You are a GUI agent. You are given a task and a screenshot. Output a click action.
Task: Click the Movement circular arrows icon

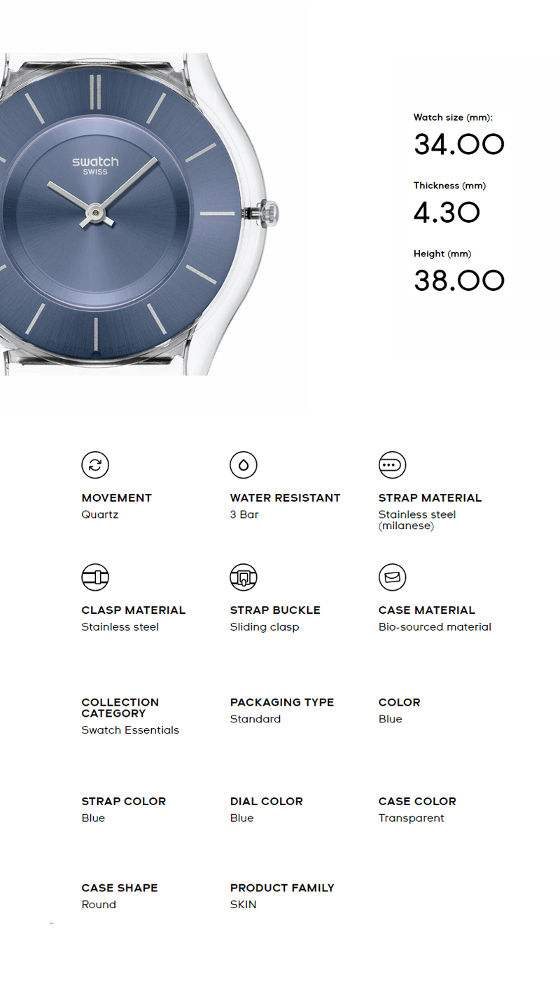[x=95, y=465]
